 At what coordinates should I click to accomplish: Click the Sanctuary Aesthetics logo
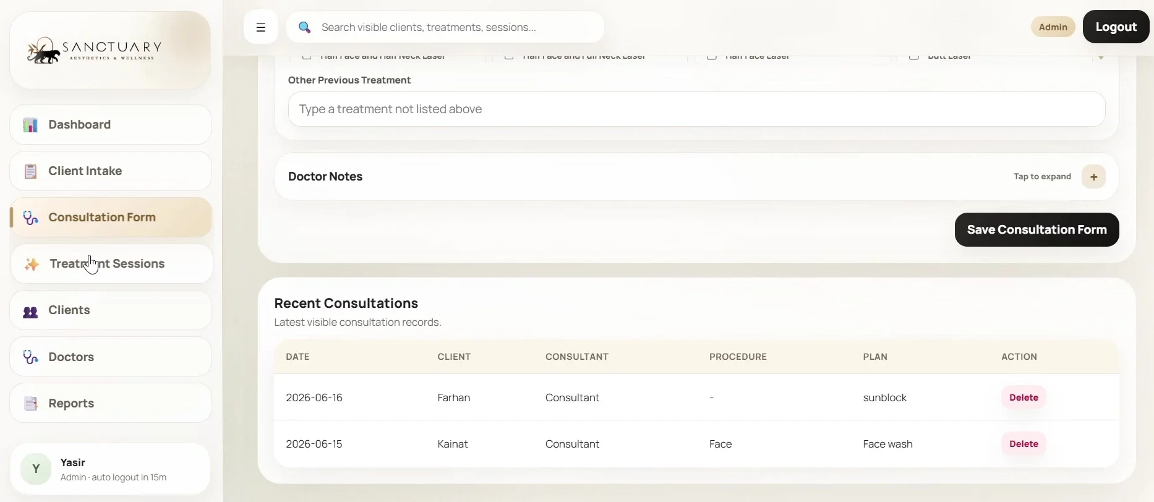click(x=94, y=50)
